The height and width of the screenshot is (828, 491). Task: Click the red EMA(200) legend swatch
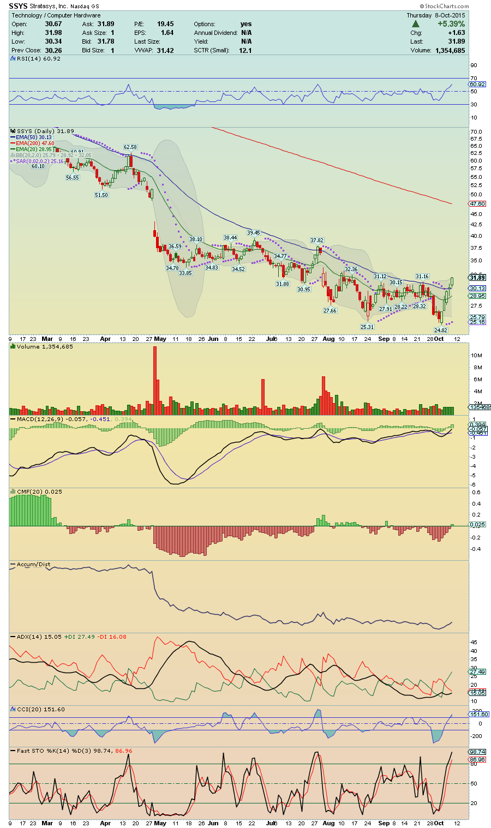(x=13, y=143)
